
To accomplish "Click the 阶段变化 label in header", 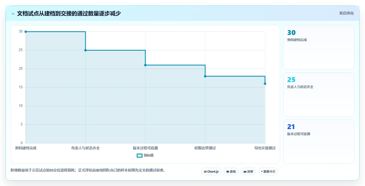I will (x=346, y=13).
